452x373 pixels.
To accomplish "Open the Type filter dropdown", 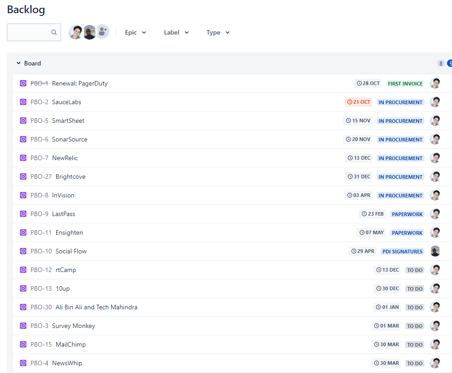I will point(218,32).
